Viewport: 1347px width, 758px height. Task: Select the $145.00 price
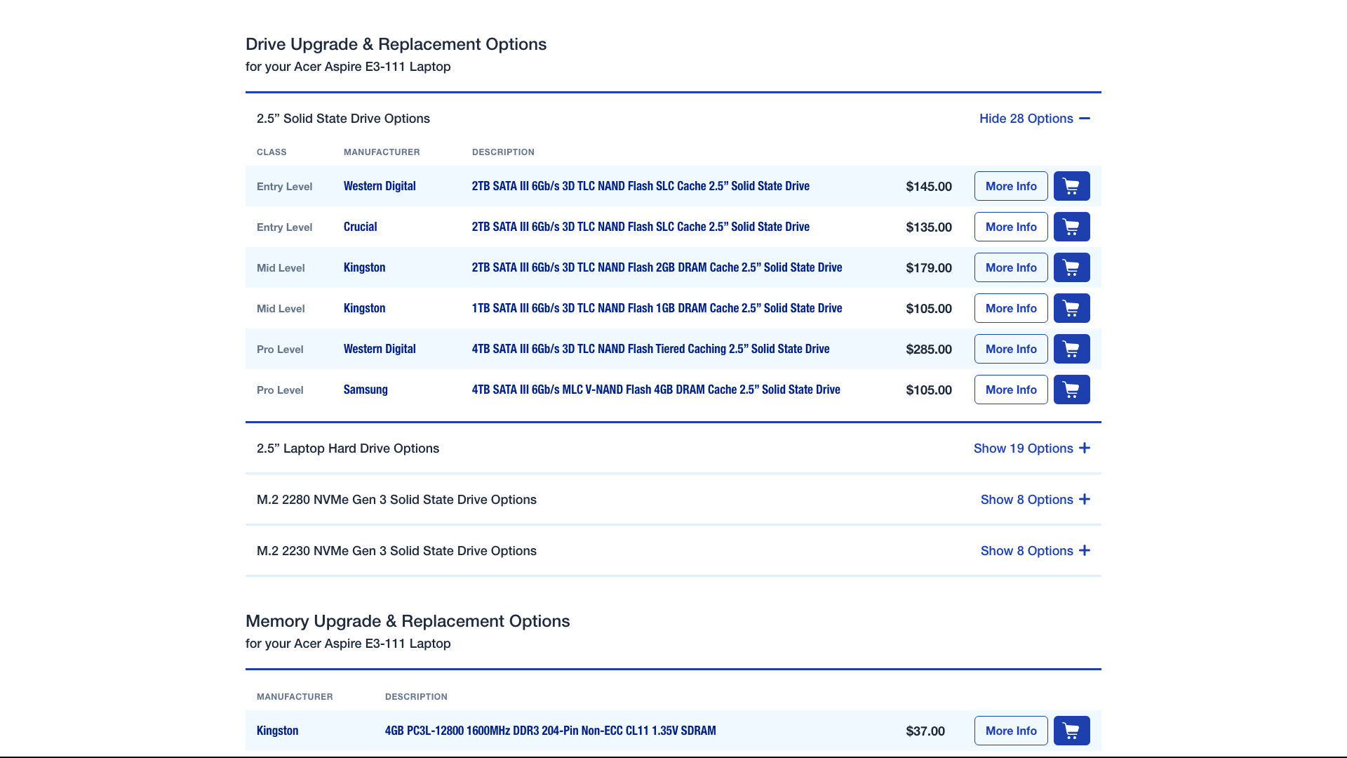(x=929, y=186)
